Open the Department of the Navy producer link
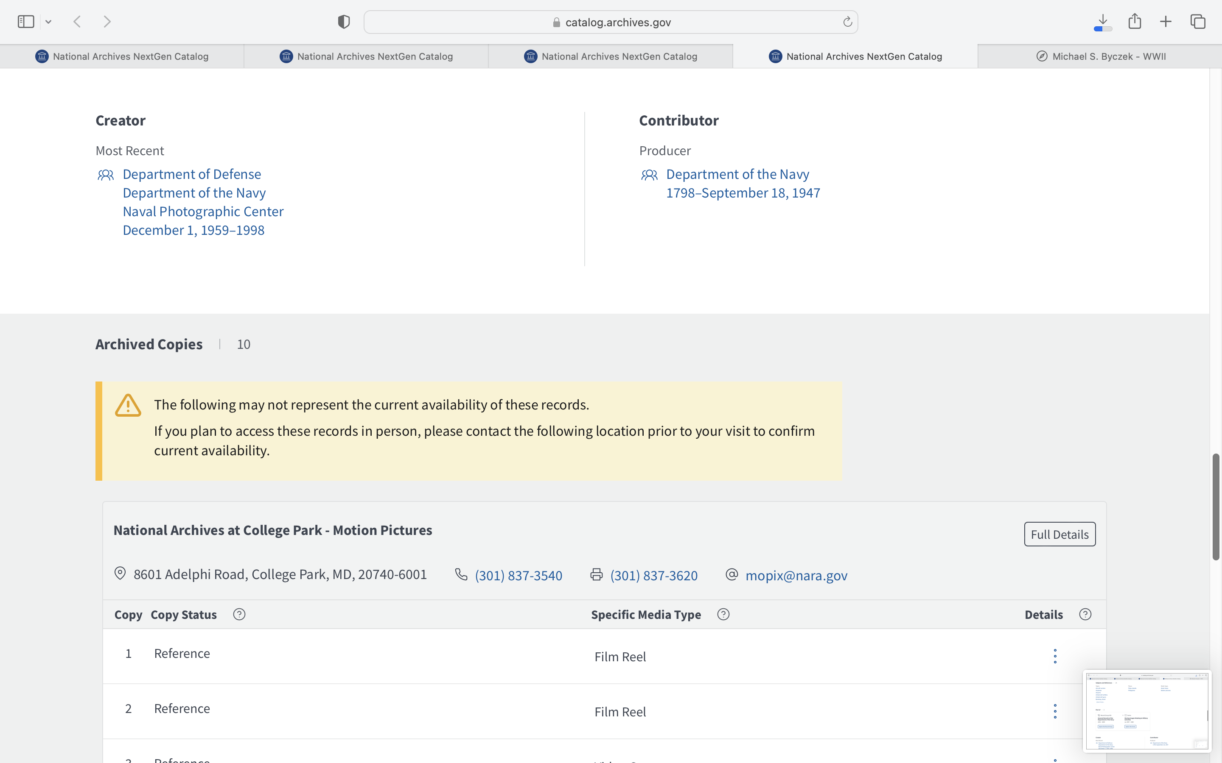The image size is (1222, 763). [x=737, y=174]
